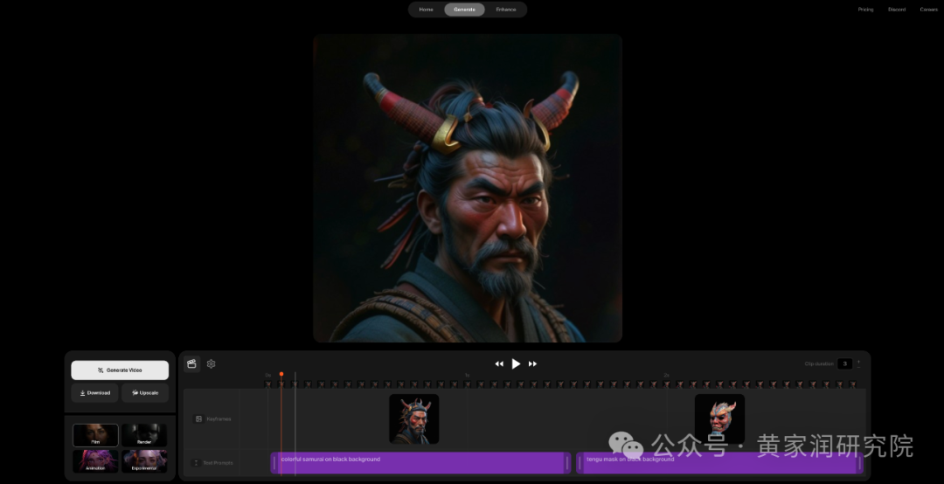Rewind the preview playback

(x=499, y=364)
